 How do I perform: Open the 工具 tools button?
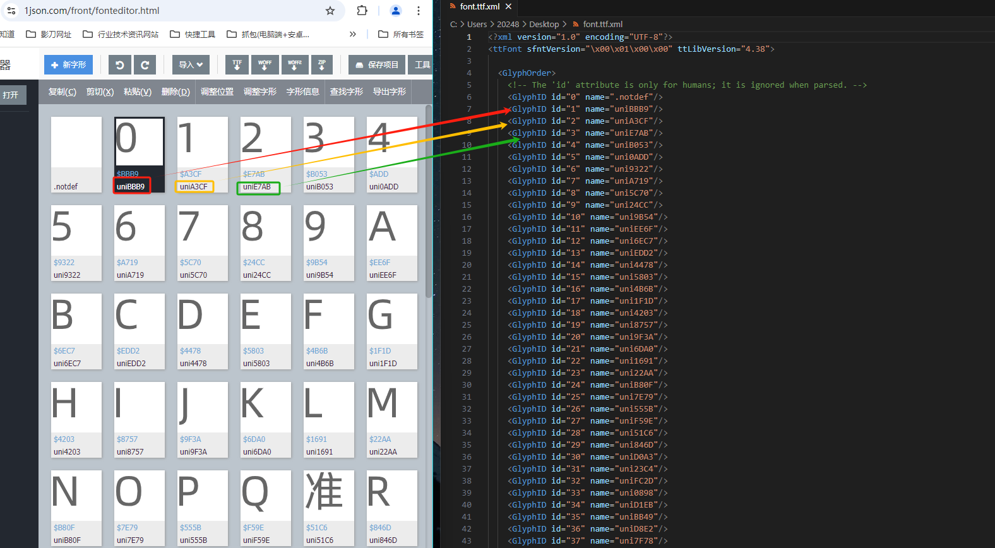click(422, 64)
